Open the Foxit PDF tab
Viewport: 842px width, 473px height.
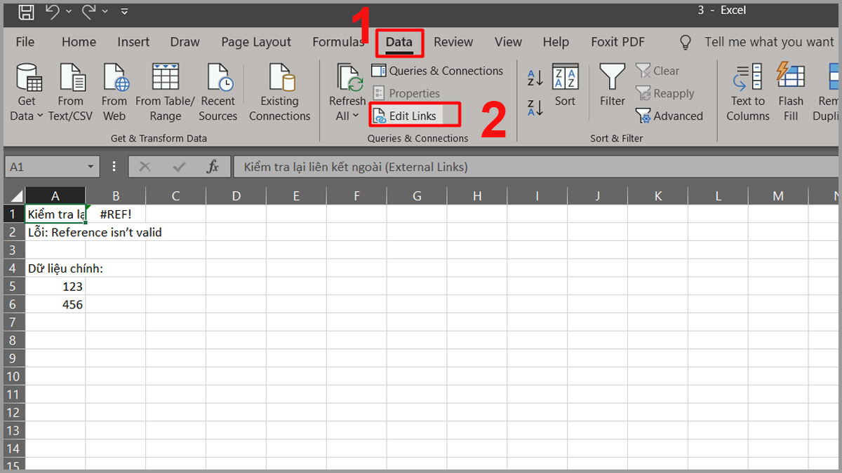point(617,42)
